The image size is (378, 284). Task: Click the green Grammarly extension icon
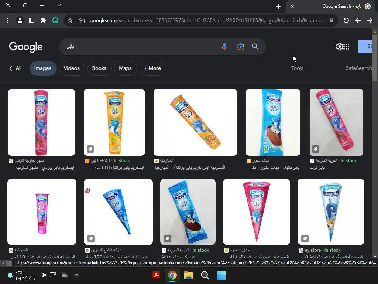point(55,21)
